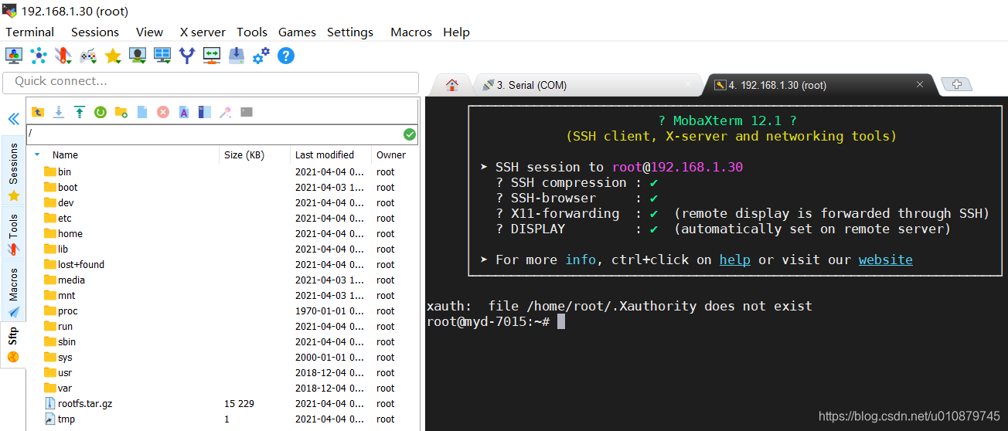Viewport: 1008px width, 431px height.
Task: Click the help link in terminal banner
Action: pos(734,260)
